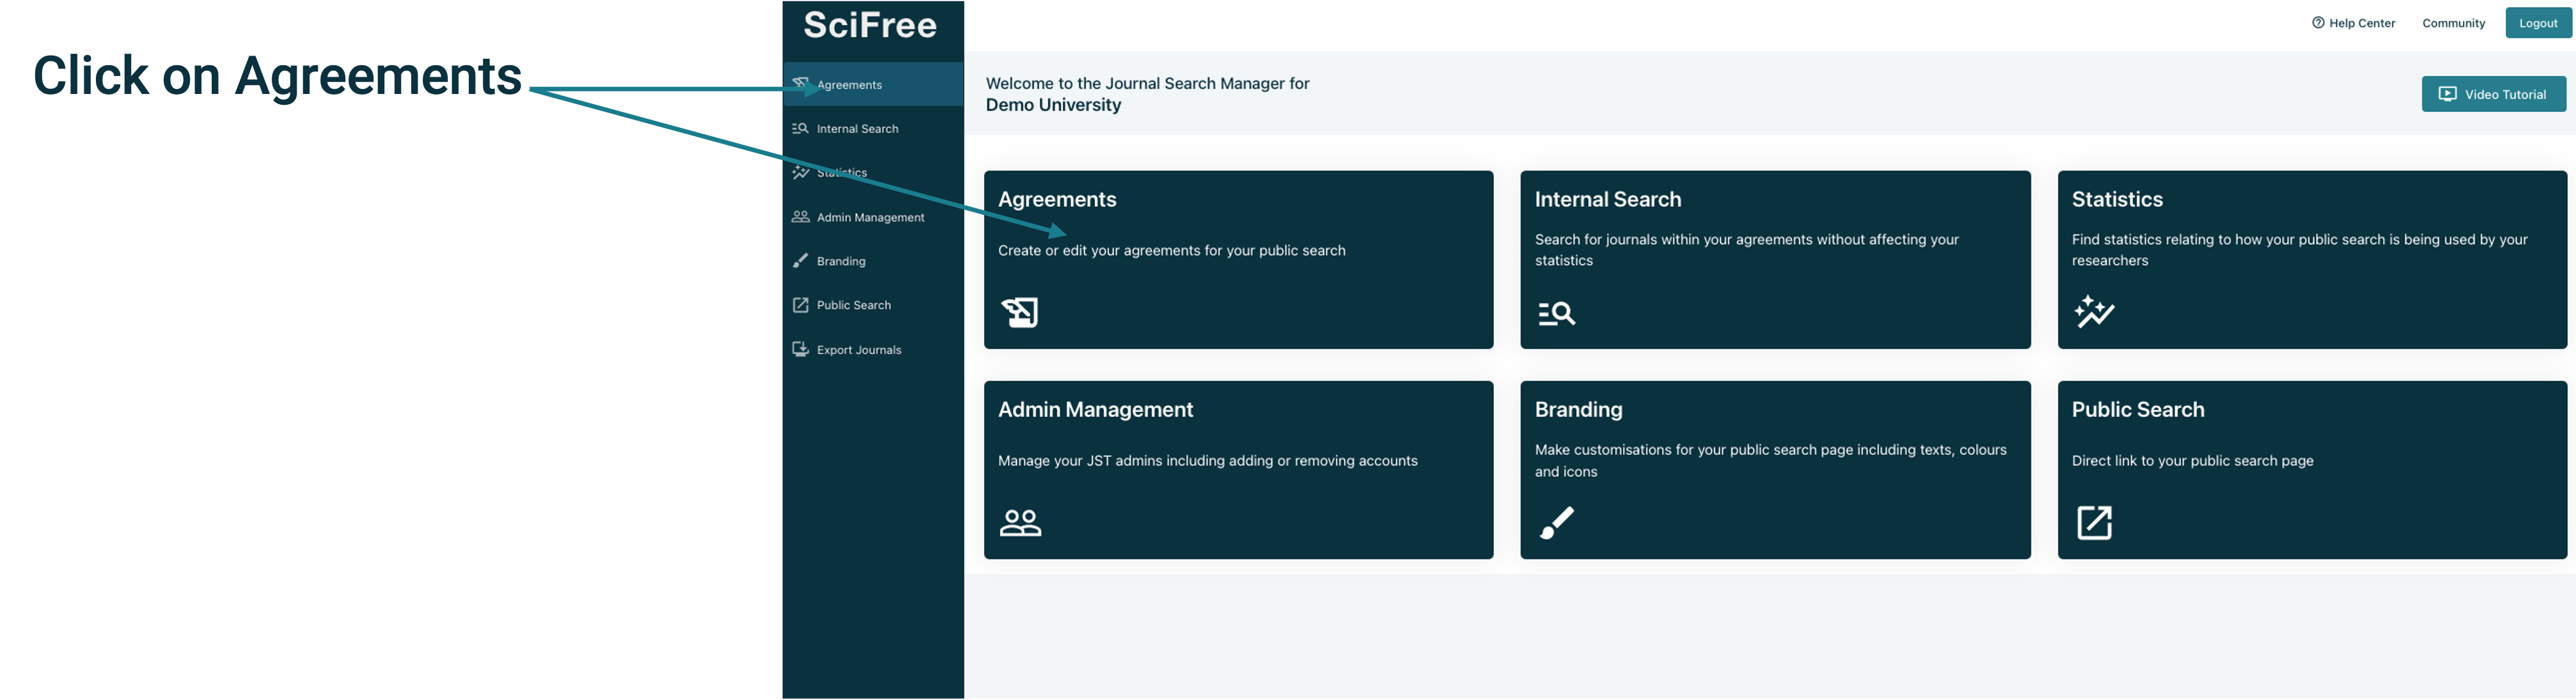Click the search icon on the Internal Search card
This screenshot has width=2576, height=700.
[1556, 313]
